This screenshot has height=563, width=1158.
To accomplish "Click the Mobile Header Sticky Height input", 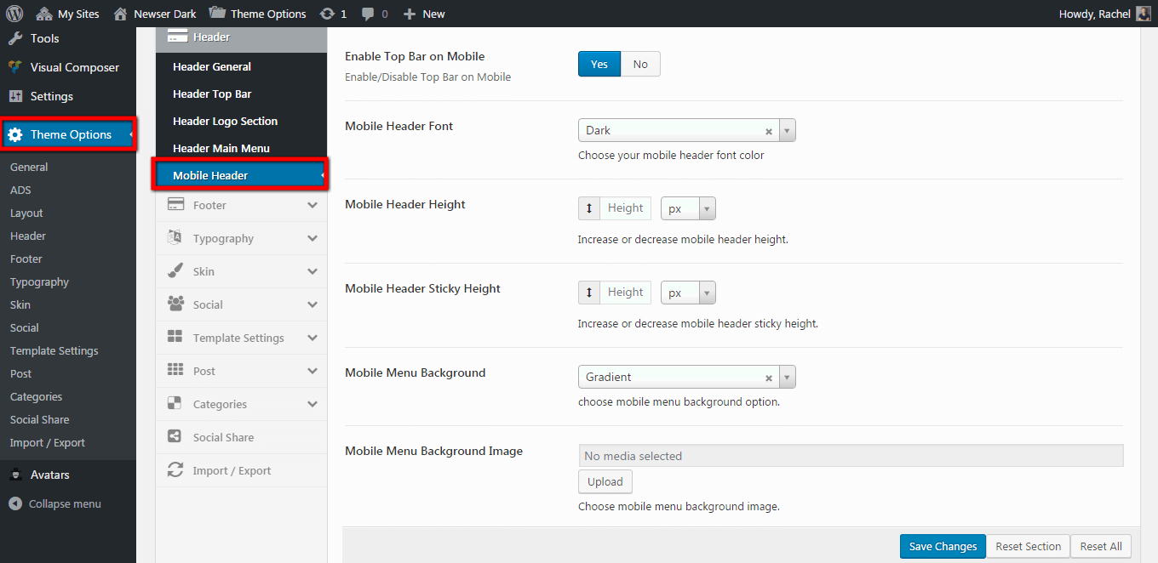I will point(625,293).
